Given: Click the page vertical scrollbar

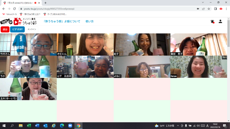Looking at the screenshot, I should [229, 33].
